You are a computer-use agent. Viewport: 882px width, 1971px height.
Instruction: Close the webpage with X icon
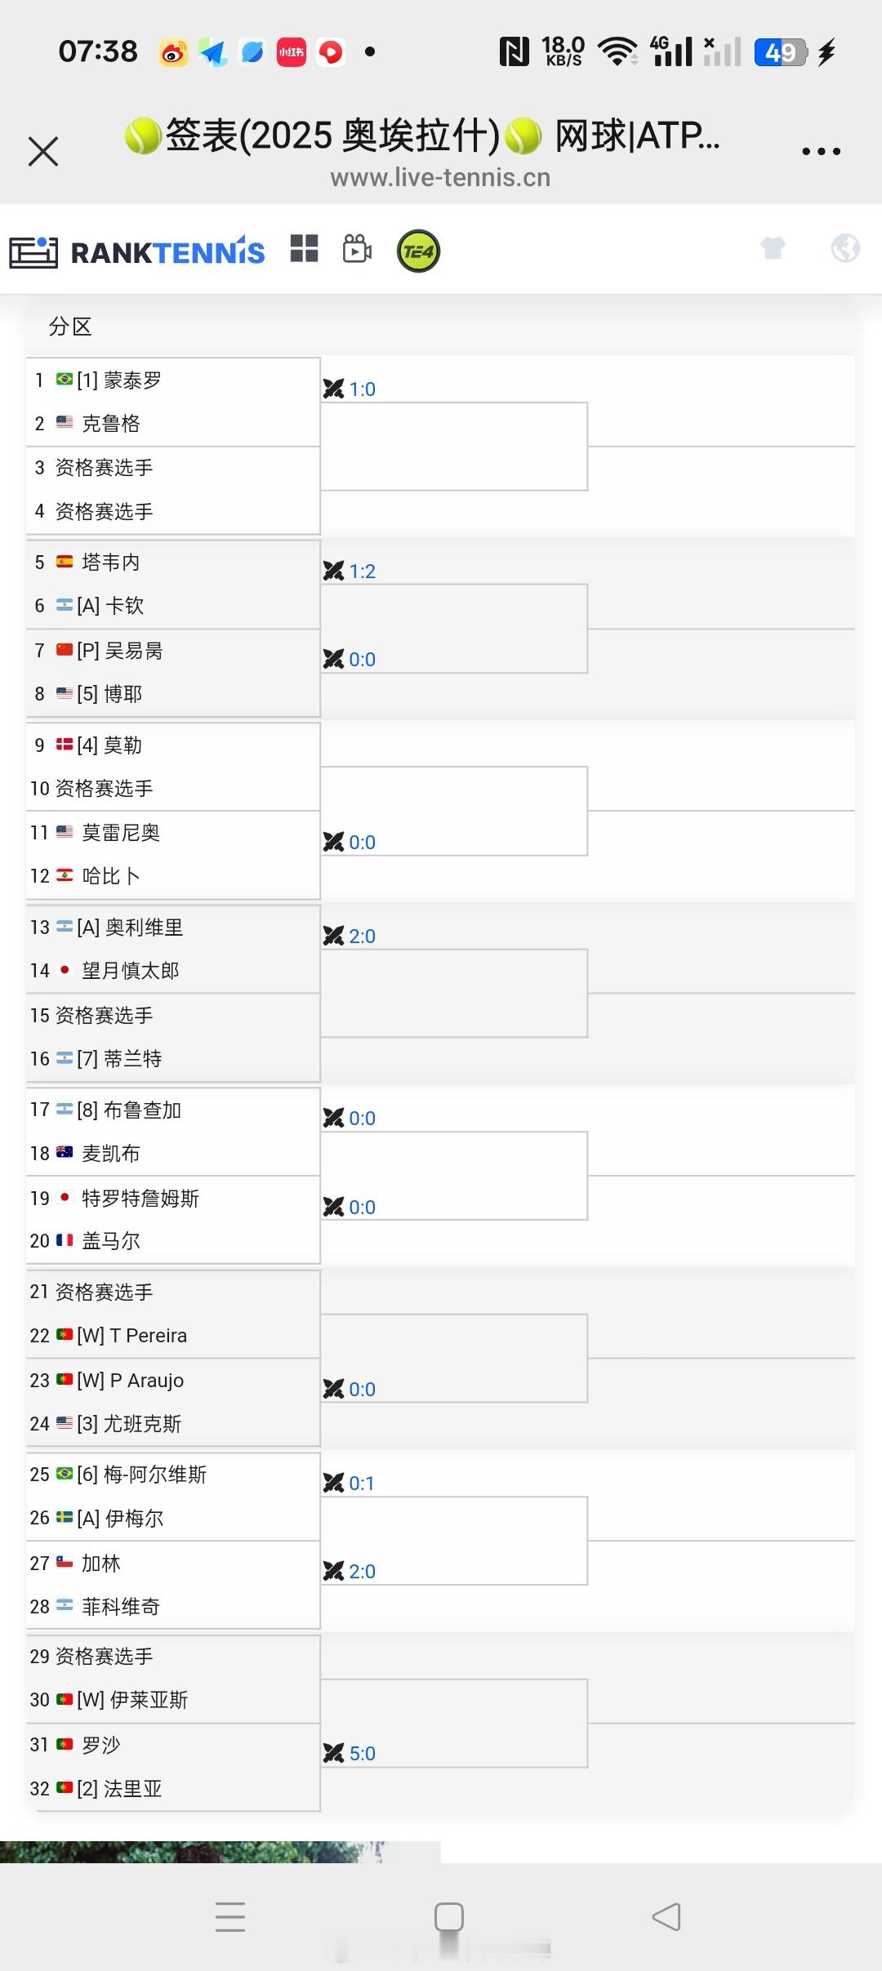tap(43, 152)
